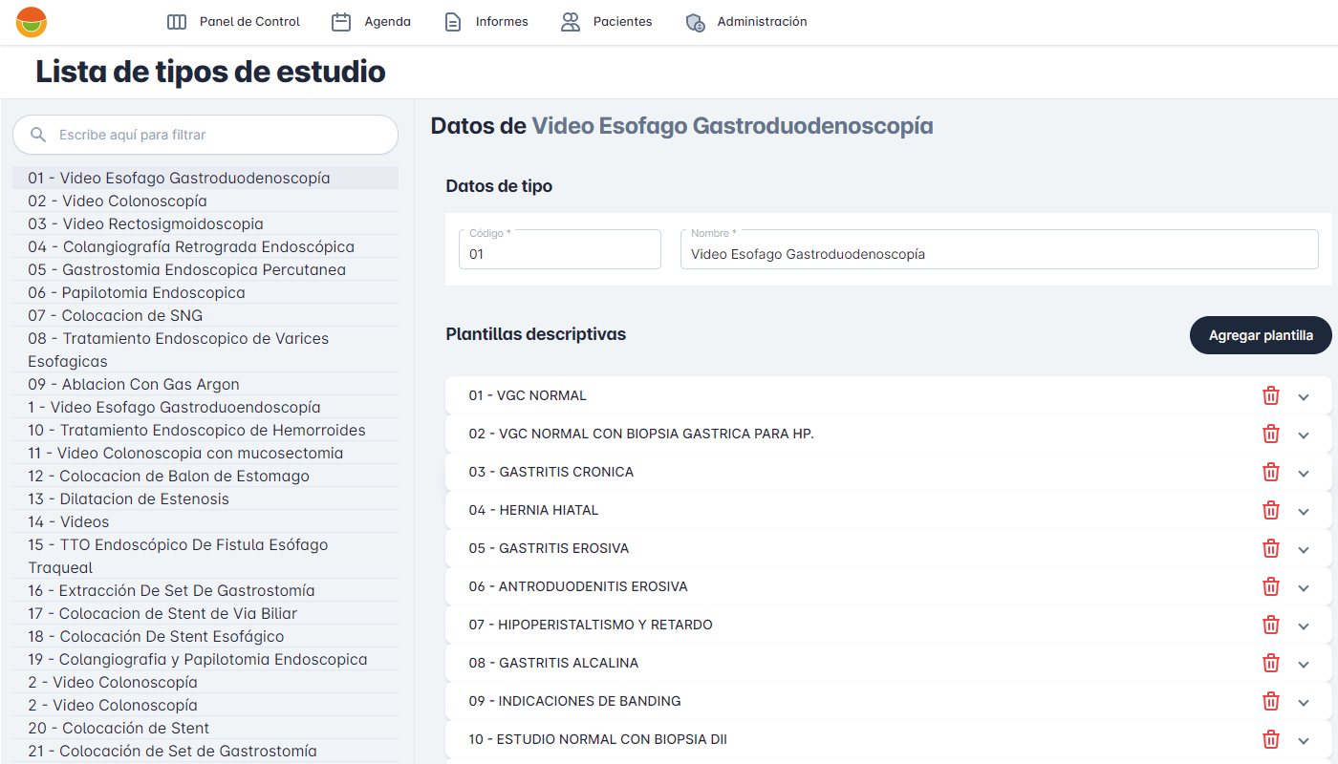The height and width of the screenshot is (764, 1338).
Task: Delete the 08 - GASTRITIS ALCALINA template
Action: [1271, 663]
